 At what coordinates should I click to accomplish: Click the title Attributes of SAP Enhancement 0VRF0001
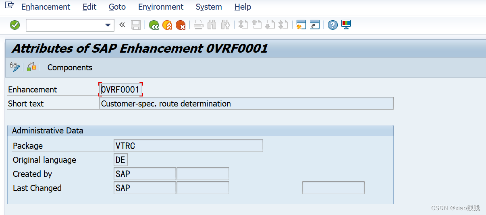[140, 49]
